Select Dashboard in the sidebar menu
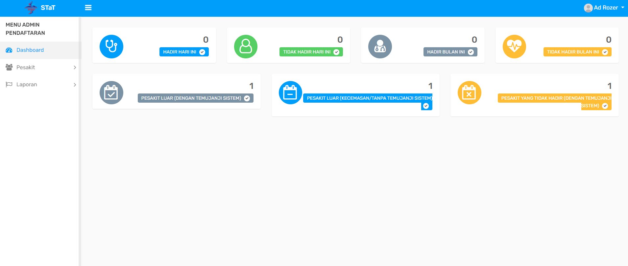The image size is (628, 266). [x=30, y=50]
